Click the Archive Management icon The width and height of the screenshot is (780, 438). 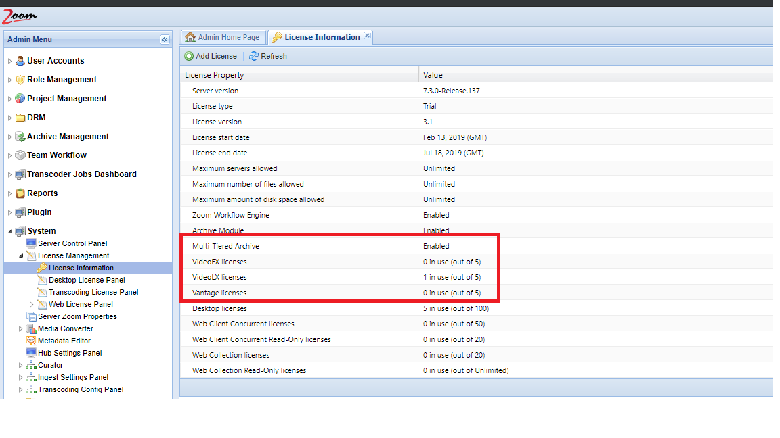pos(20,136)
